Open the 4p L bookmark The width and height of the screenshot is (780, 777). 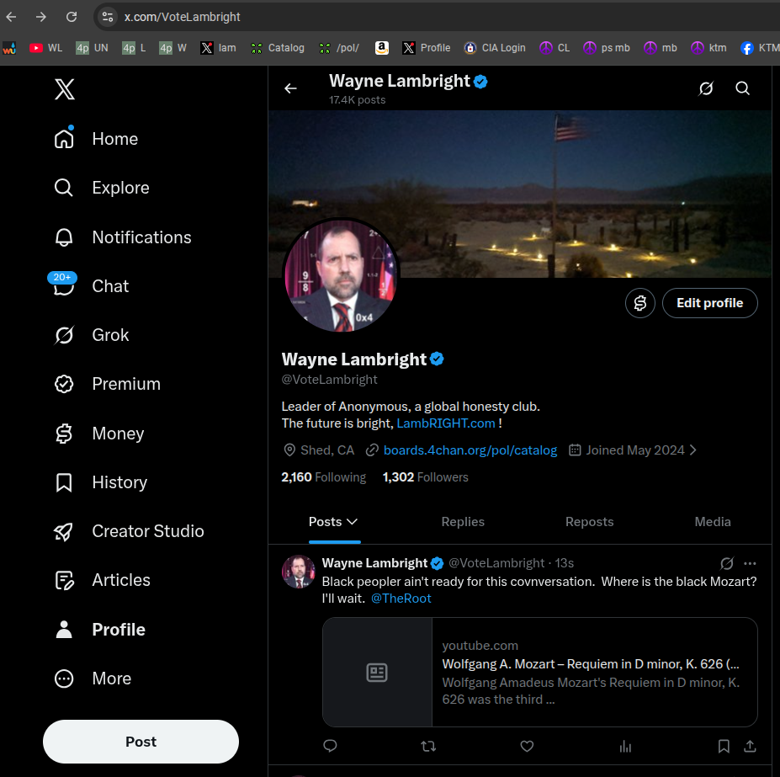(135, 48)
